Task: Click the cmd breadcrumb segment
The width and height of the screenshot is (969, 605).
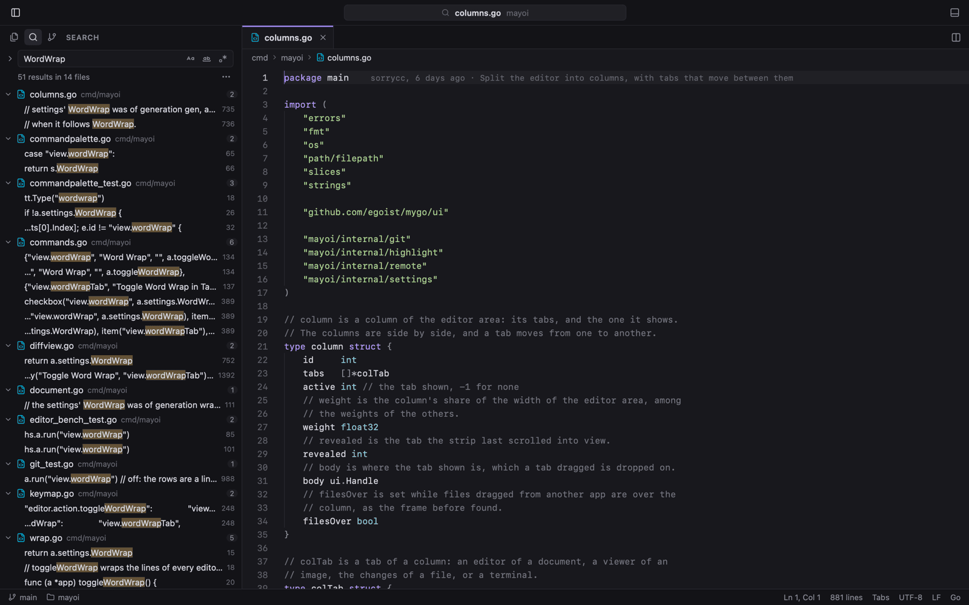Action: 260,58
